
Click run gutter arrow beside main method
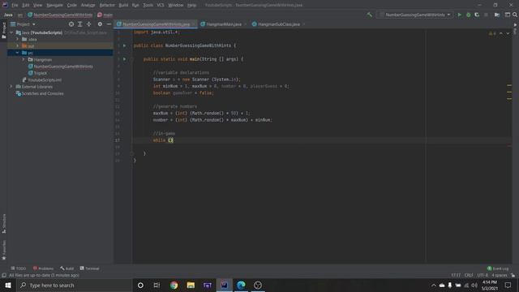(x=124, y=59)
